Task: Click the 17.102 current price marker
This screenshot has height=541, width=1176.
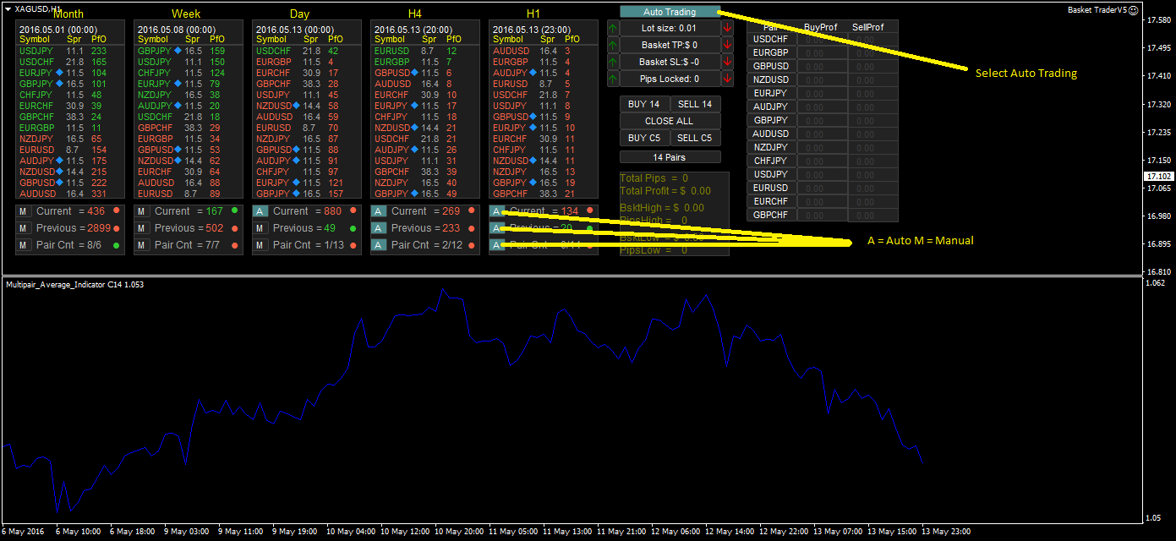Action: (1157, 176)
